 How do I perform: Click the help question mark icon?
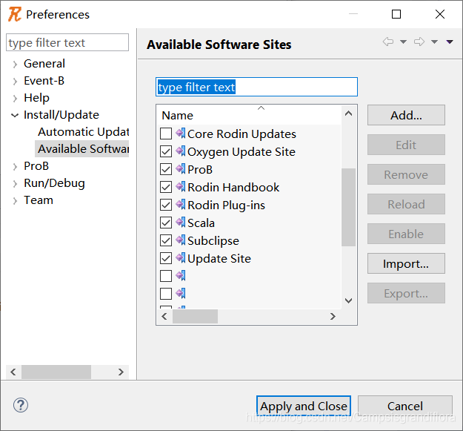[x=21, y=405]
